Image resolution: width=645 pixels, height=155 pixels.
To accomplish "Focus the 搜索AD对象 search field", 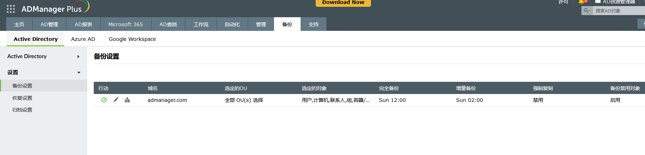I will click(619, 11).
